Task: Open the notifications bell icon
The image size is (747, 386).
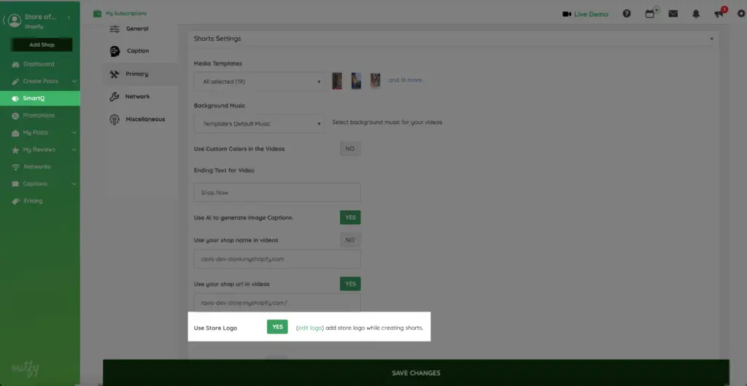Action: 697,14
